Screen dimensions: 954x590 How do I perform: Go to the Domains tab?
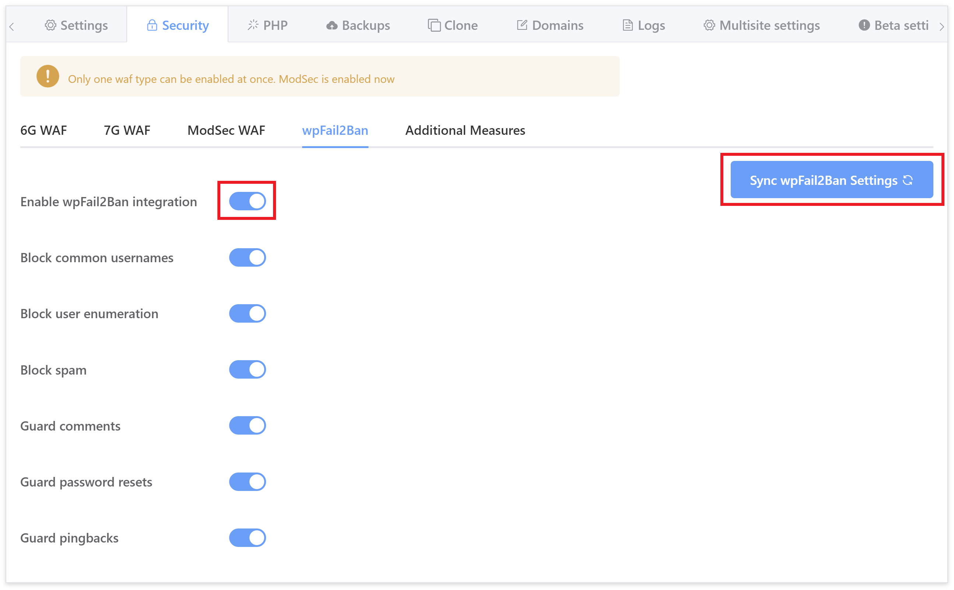(550, 25)
